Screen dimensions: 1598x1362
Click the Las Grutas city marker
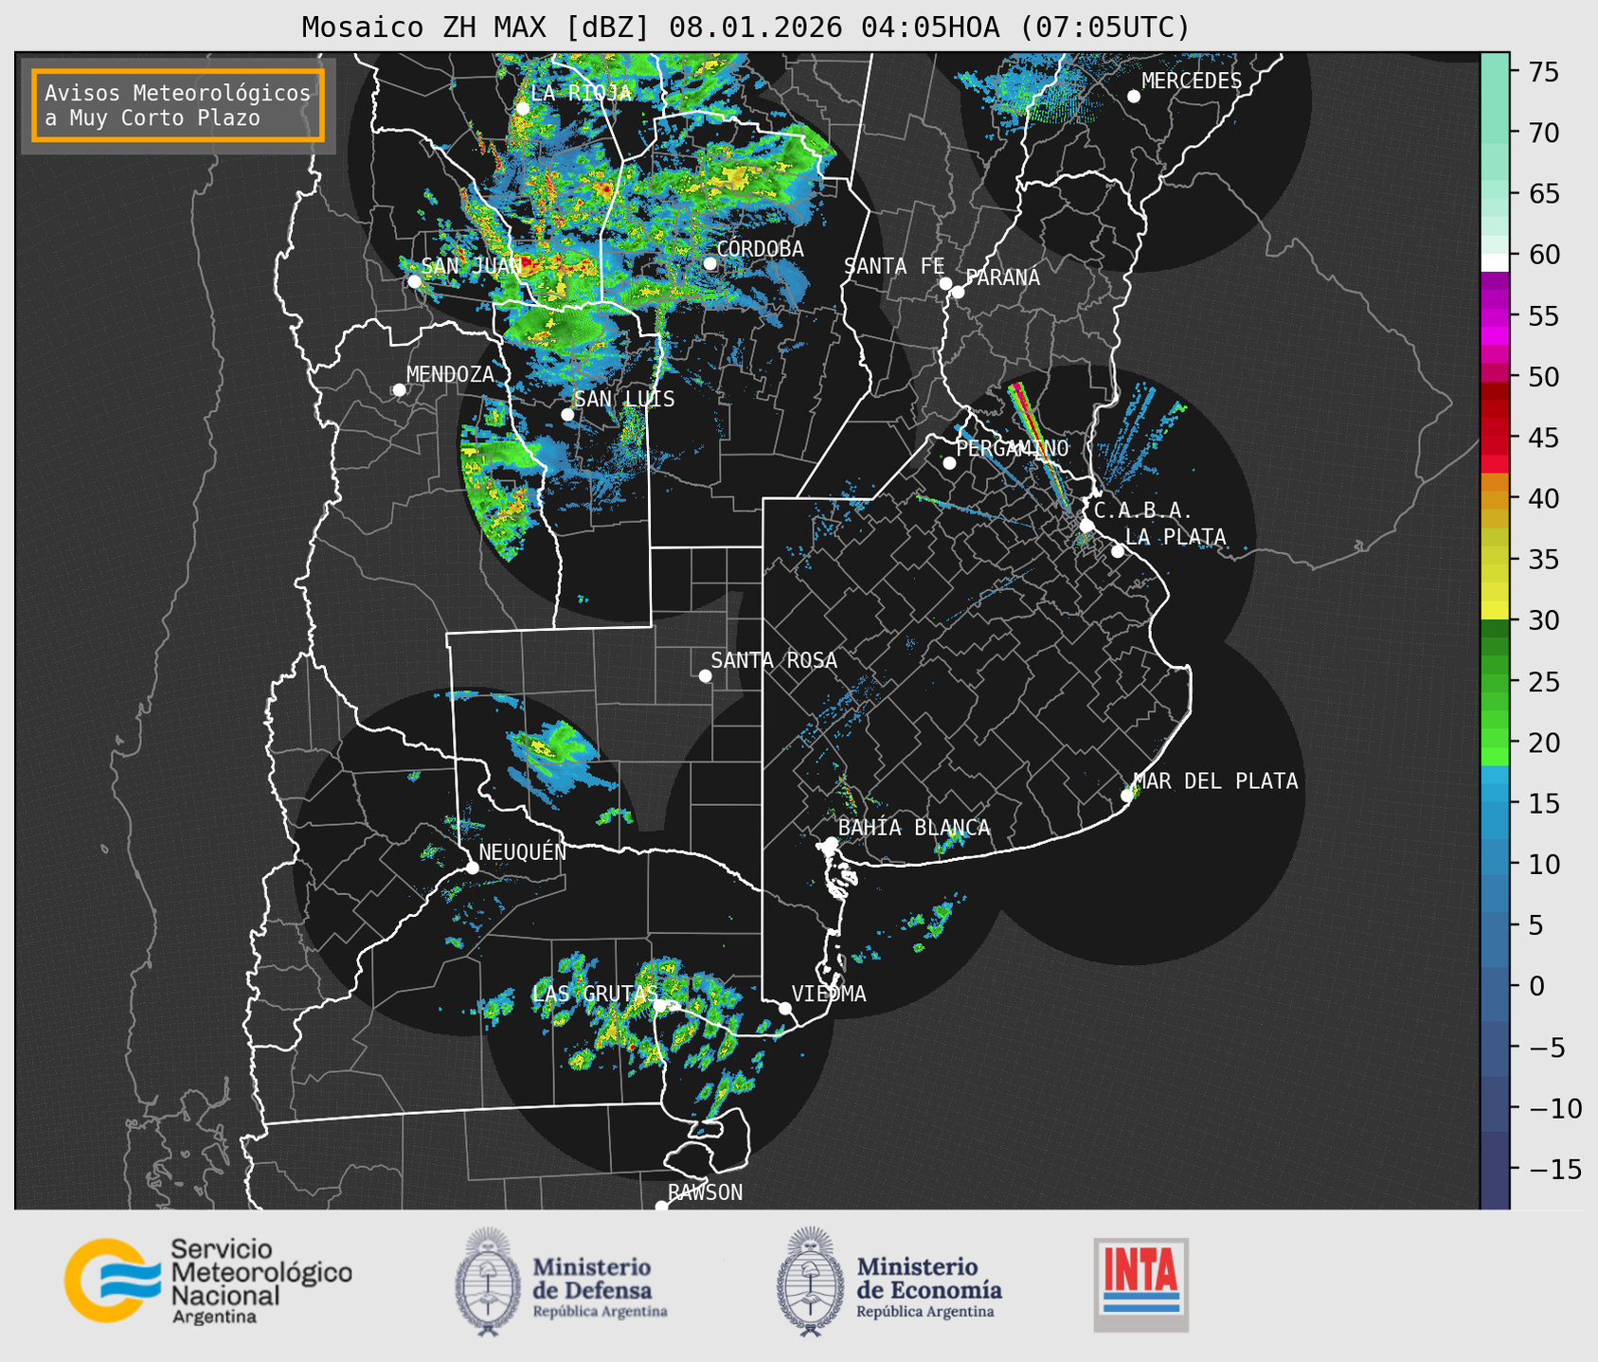tap(659, 1006)
